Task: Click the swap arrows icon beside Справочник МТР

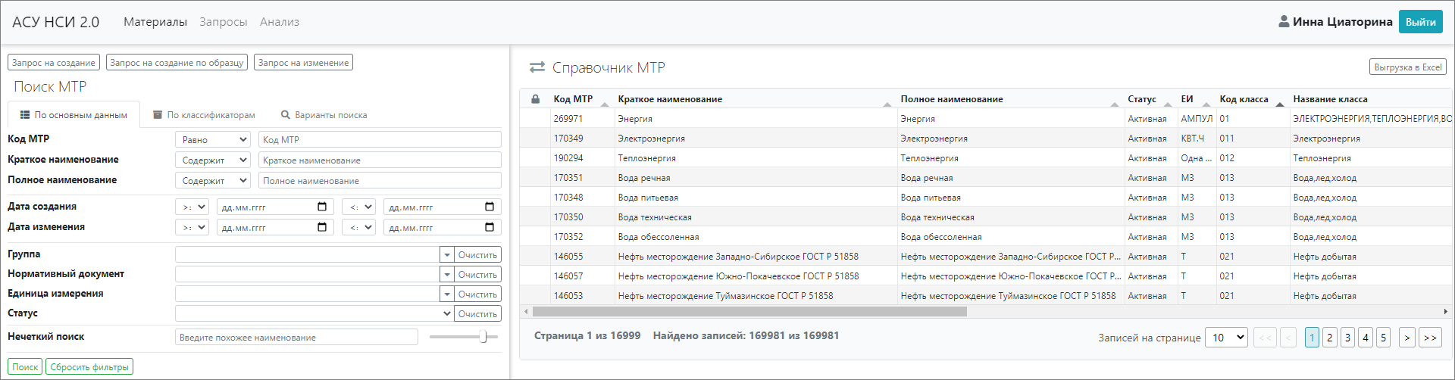Action: tap(537, 67)
